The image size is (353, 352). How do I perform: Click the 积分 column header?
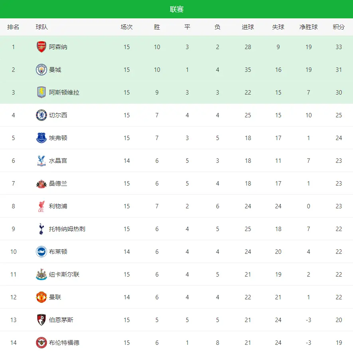[339, 27]
